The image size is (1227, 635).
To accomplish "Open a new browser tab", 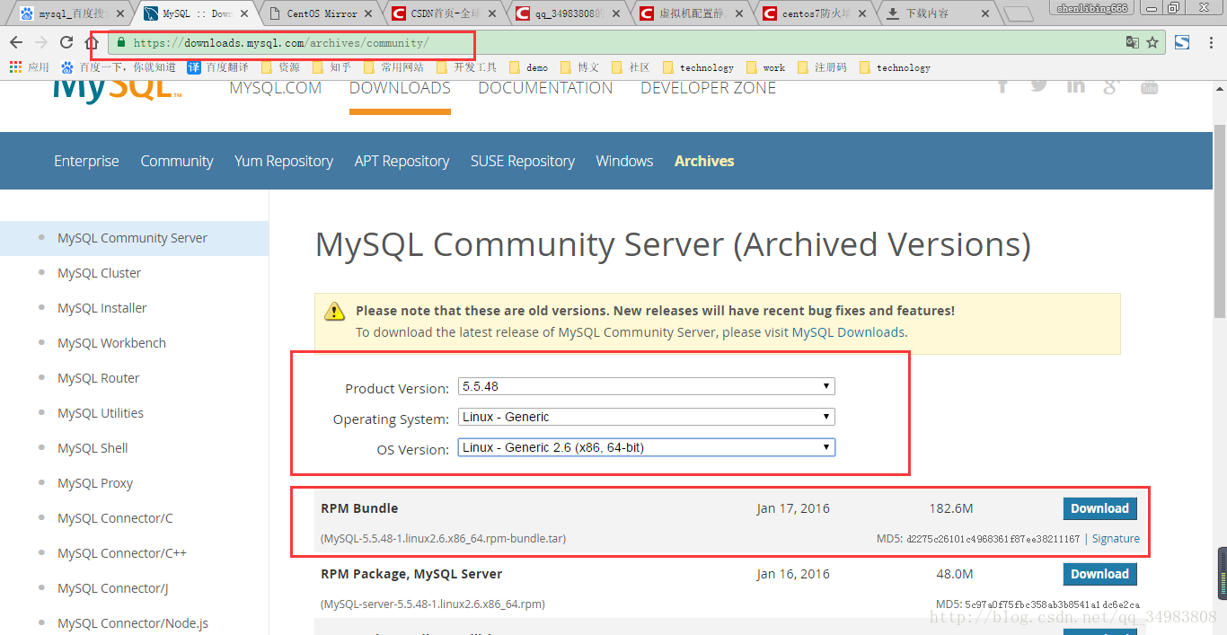I will [x=1018, y=14].
